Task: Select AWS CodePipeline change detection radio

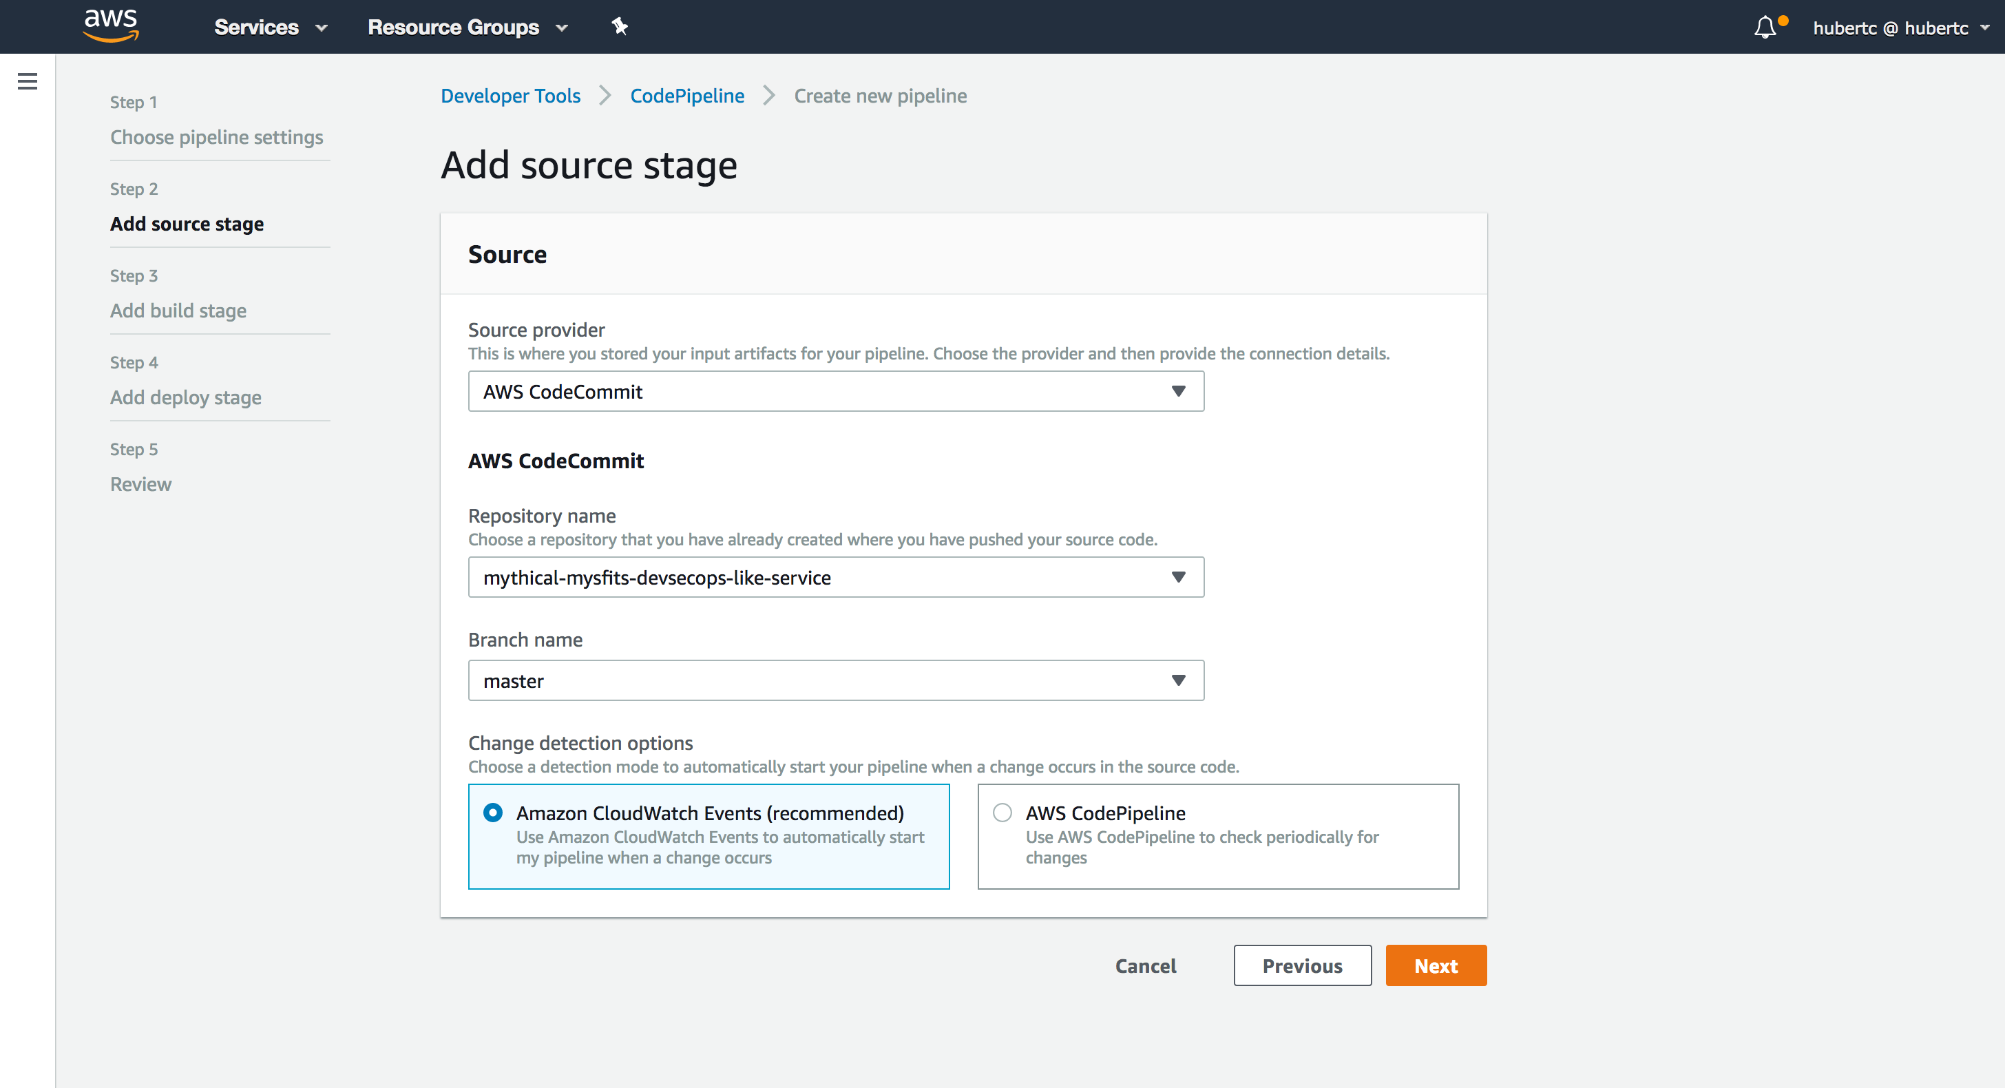Action: [x=1002, y=813]
